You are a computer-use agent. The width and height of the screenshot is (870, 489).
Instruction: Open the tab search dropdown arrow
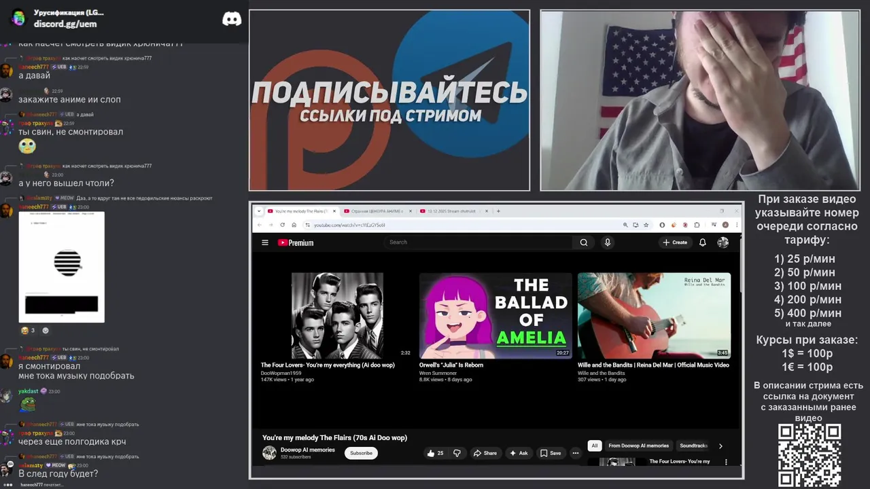[259, 211]
